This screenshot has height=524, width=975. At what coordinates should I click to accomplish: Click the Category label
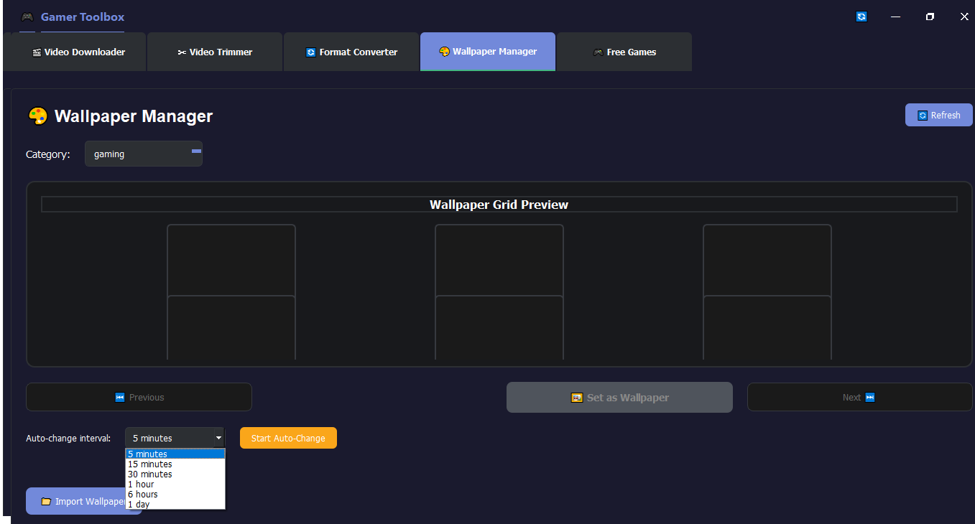click(48, 154)
